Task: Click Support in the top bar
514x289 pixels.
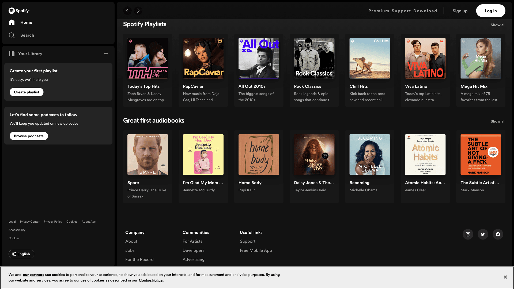Action: 401,11
